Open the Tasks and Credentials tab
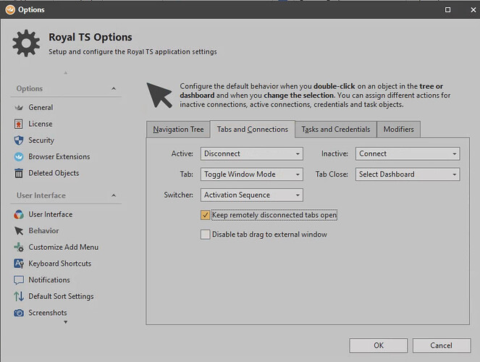Image resolution: width=480 pixels, height=362 pixels. (335, 130)
